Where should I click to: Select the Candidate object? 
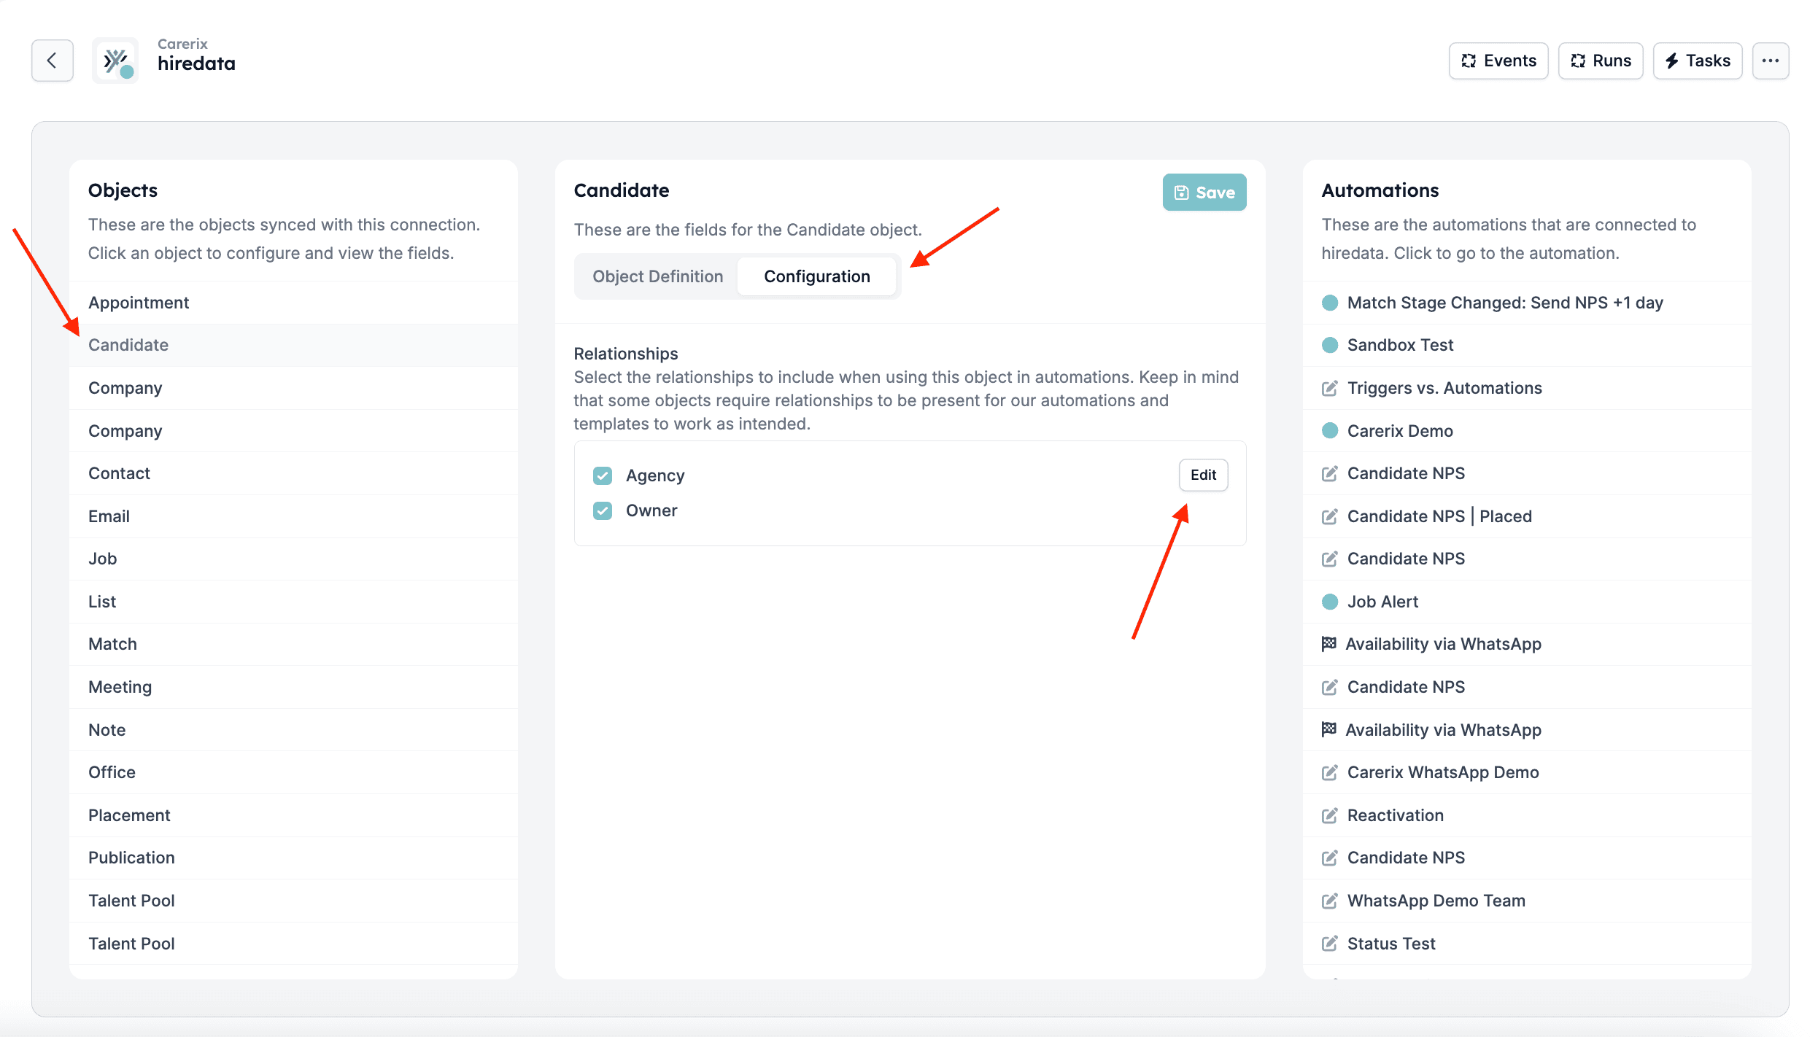coord(293,345)
